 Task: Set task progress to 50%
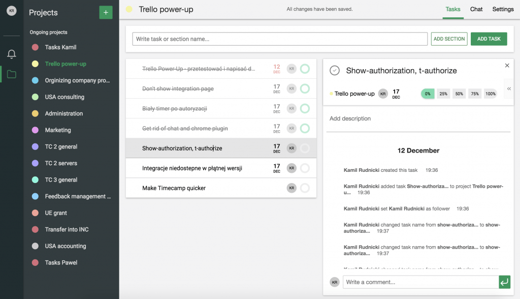point(459,94)
